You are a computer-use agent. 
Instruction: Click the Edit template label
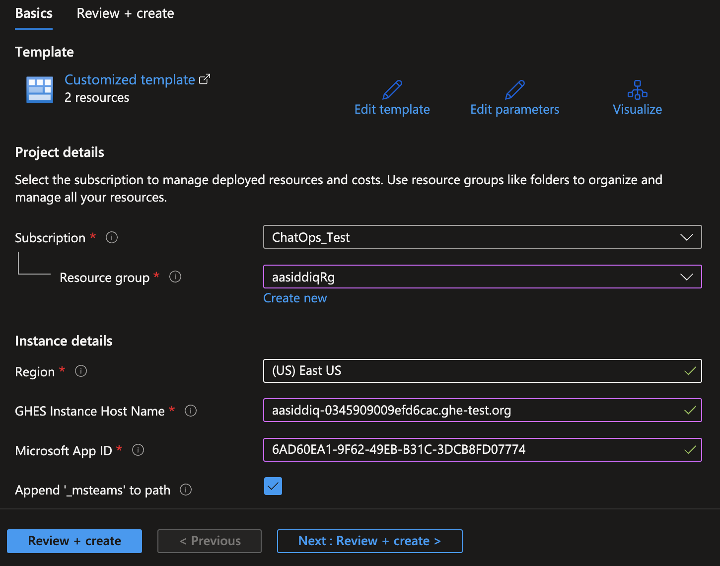point(392,109)
